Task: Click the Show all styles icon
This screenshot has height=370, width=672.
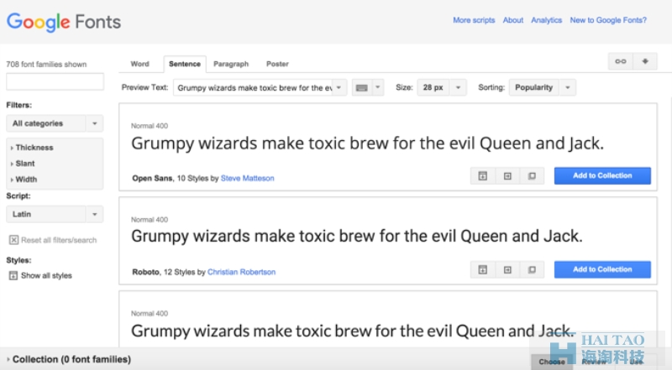Action: 13,275
